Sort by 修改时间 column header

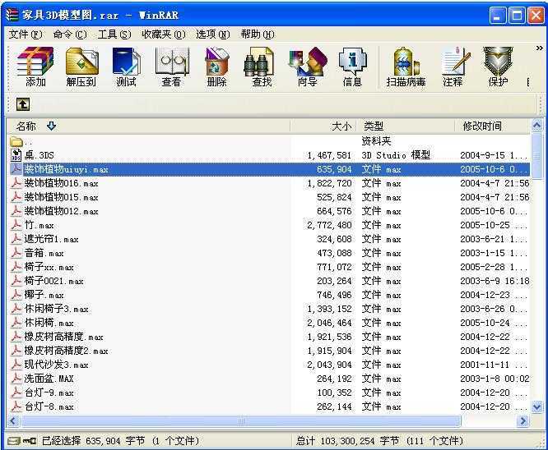coord(482,126)
